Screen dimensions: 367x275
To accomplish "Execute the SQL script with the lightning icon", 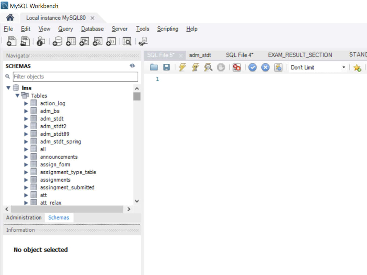I will click(x=182, y=67).
